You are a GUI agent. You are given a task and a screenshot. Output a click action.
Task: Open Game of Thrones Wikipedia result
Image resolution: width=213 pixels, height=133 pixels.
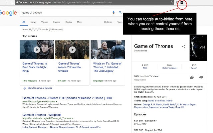42,115
